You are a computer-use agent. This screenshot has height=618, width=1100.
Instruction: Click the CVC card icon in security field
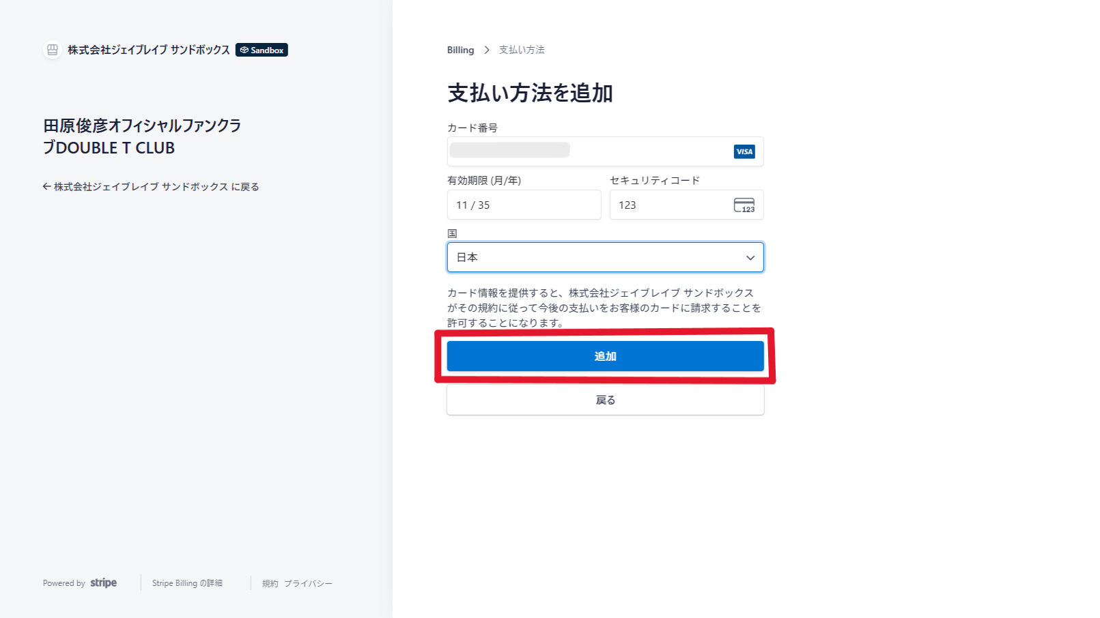click(x=744, y=205)
